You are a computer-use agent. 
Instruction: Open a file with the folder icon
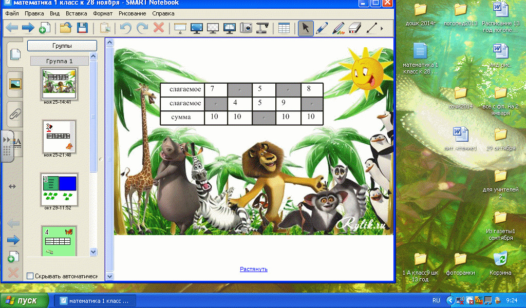tap(66, 28)
